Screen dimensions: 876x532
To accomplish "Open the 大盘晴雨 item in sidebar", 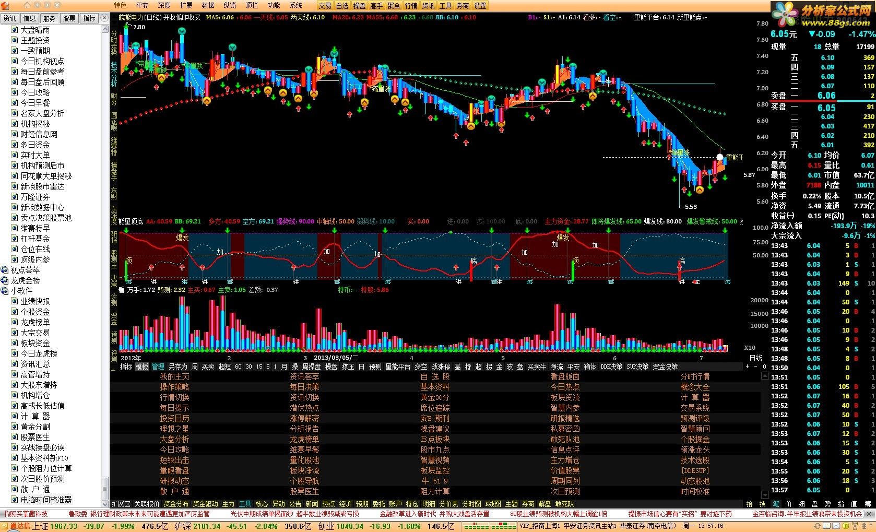I will (35, 30).
